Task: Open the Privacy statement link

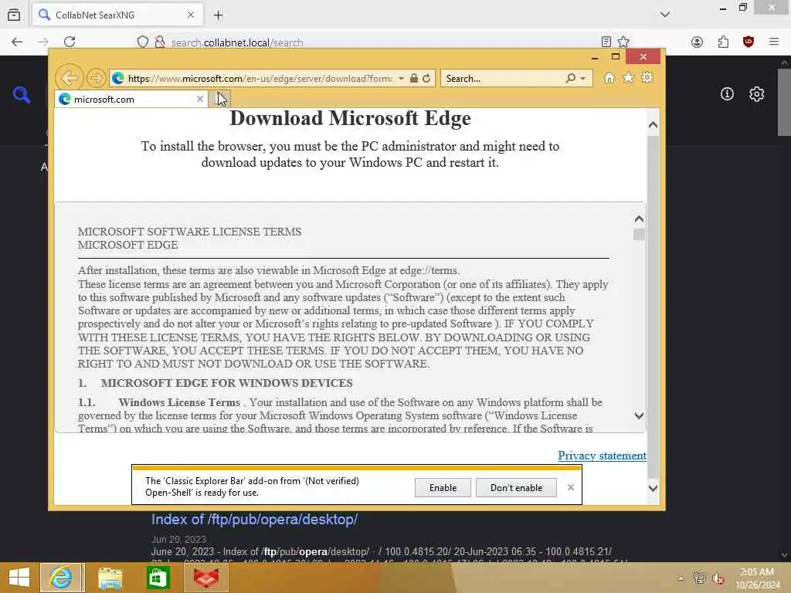Action: click(602, 456)
